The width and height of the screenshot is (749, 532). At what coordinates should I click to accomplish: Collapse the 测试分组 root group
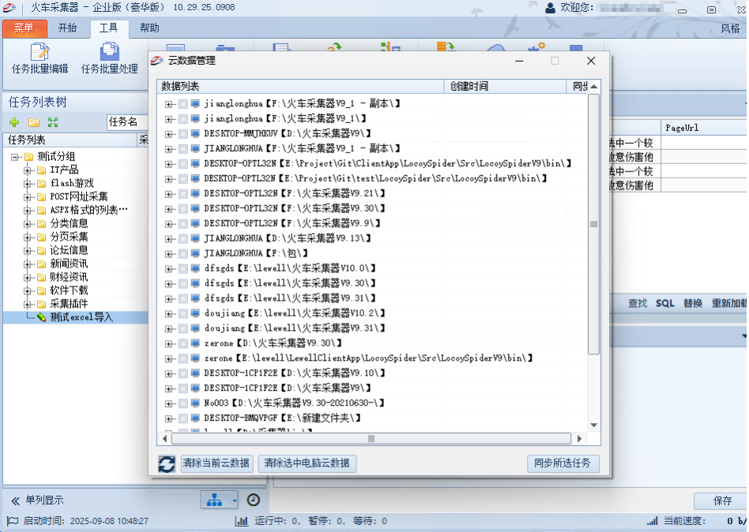click(x=15, y=156)
